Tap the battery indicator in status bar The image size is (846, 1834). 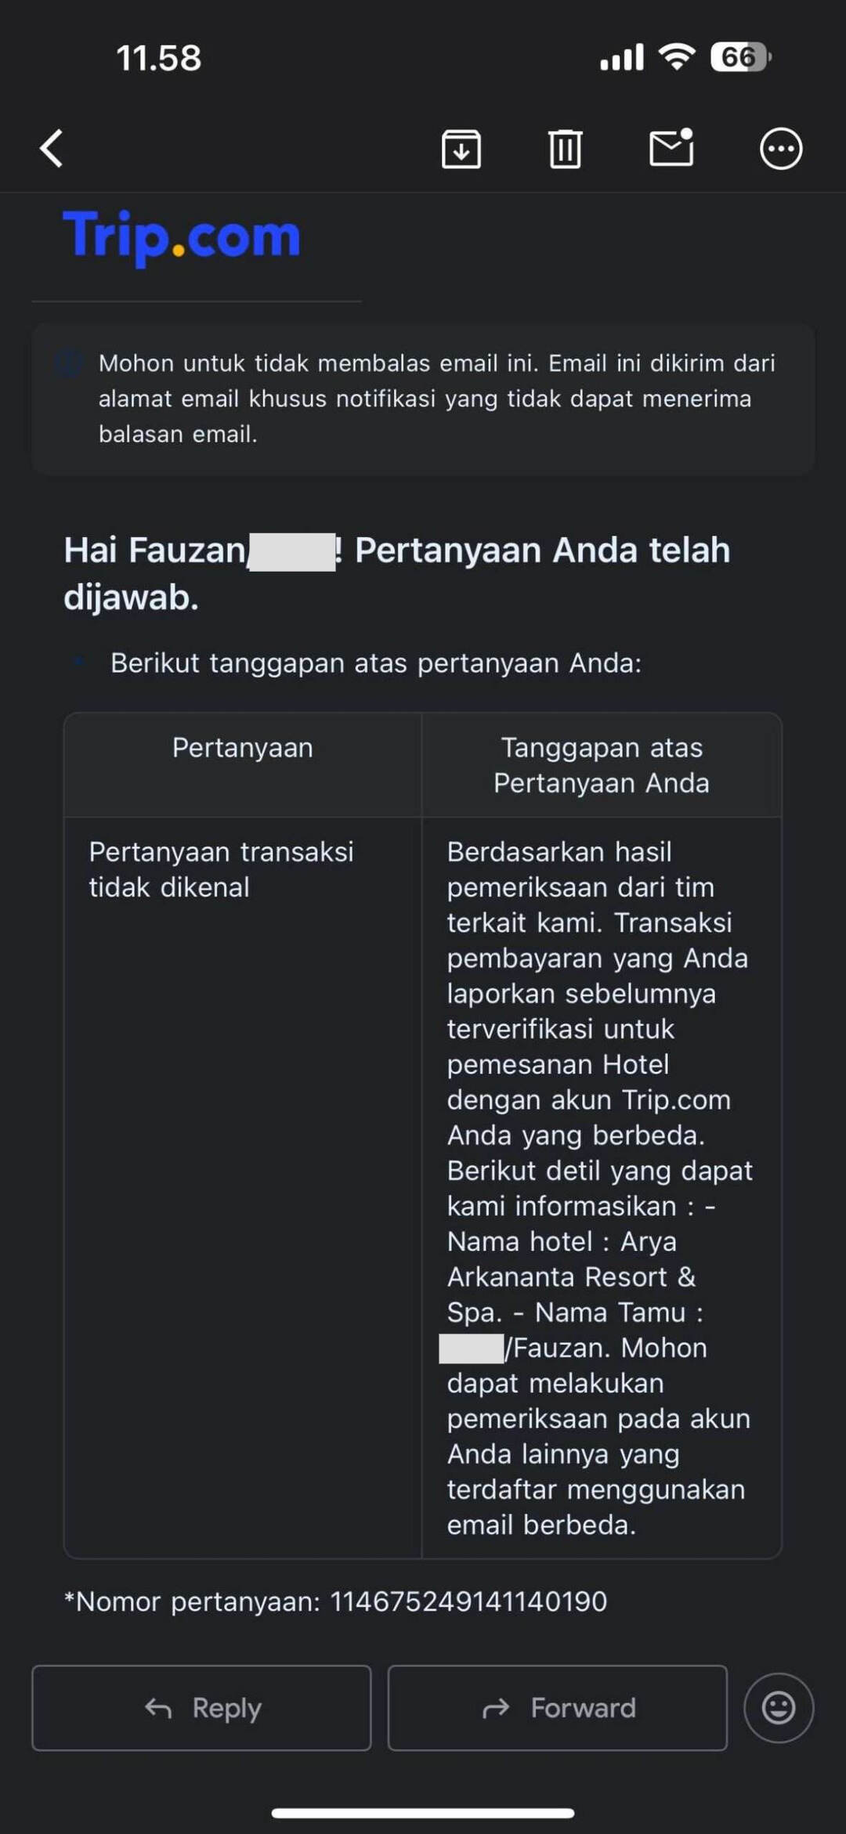(741, 57)
